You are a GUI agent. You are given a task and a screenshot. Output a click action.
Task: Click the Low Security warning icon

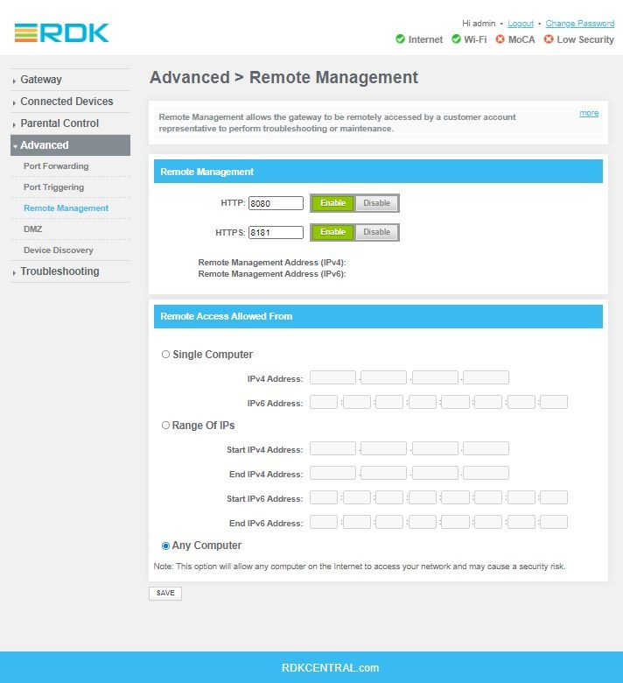[549, 39]
